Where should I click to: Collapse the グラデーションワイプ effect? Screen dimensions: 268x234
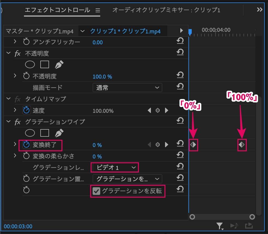click(8, 121)
